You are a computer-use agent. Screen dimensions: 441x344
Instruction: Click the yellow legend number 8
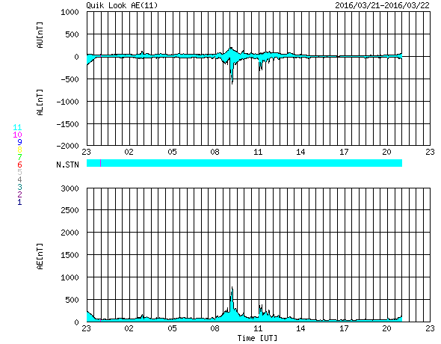coord(19,150)
